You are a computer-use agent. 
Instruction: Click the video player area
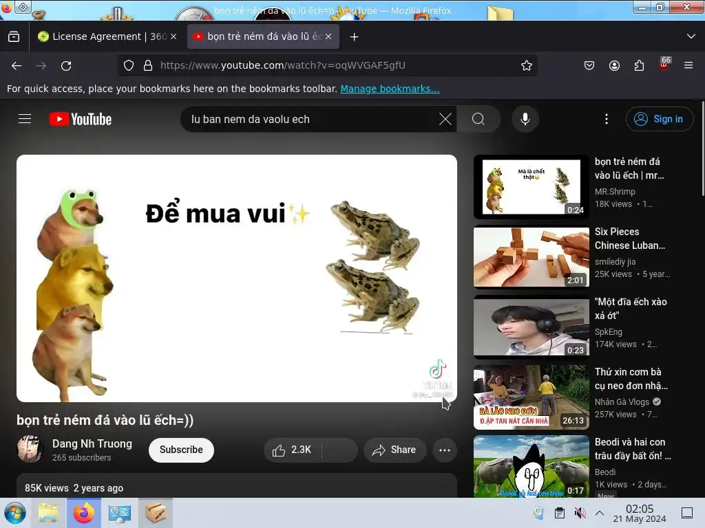237,278
